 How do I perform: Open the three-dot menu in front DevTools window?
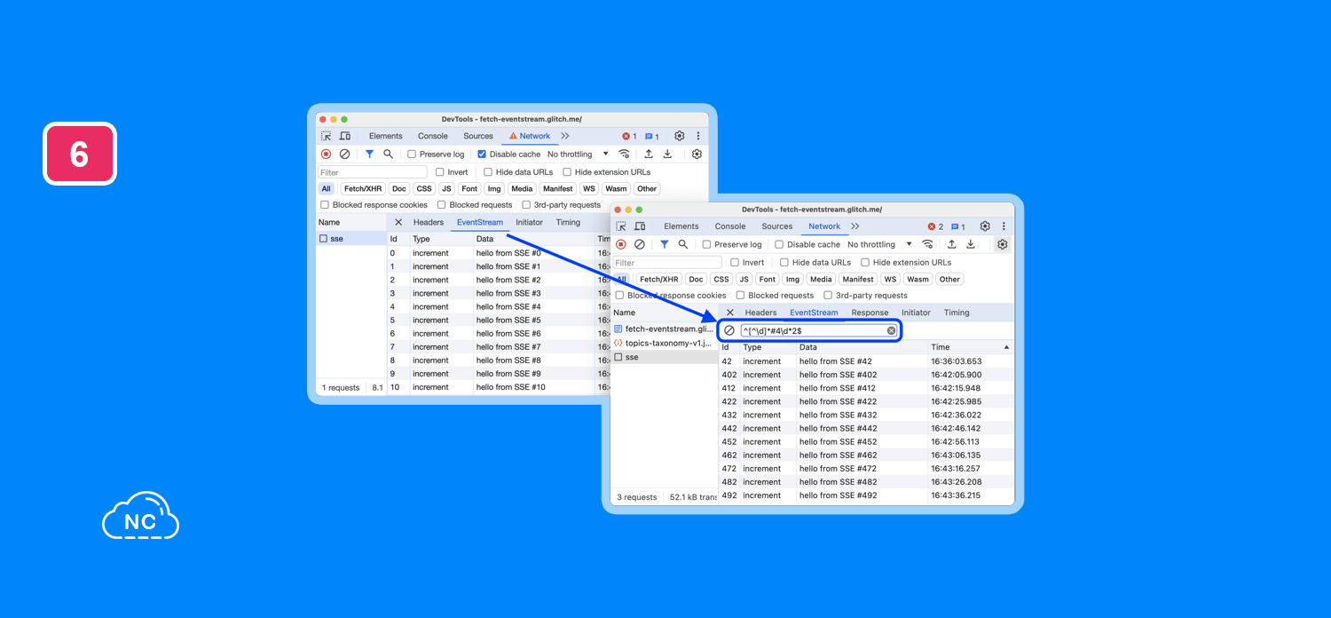[x=1004, y=226]
